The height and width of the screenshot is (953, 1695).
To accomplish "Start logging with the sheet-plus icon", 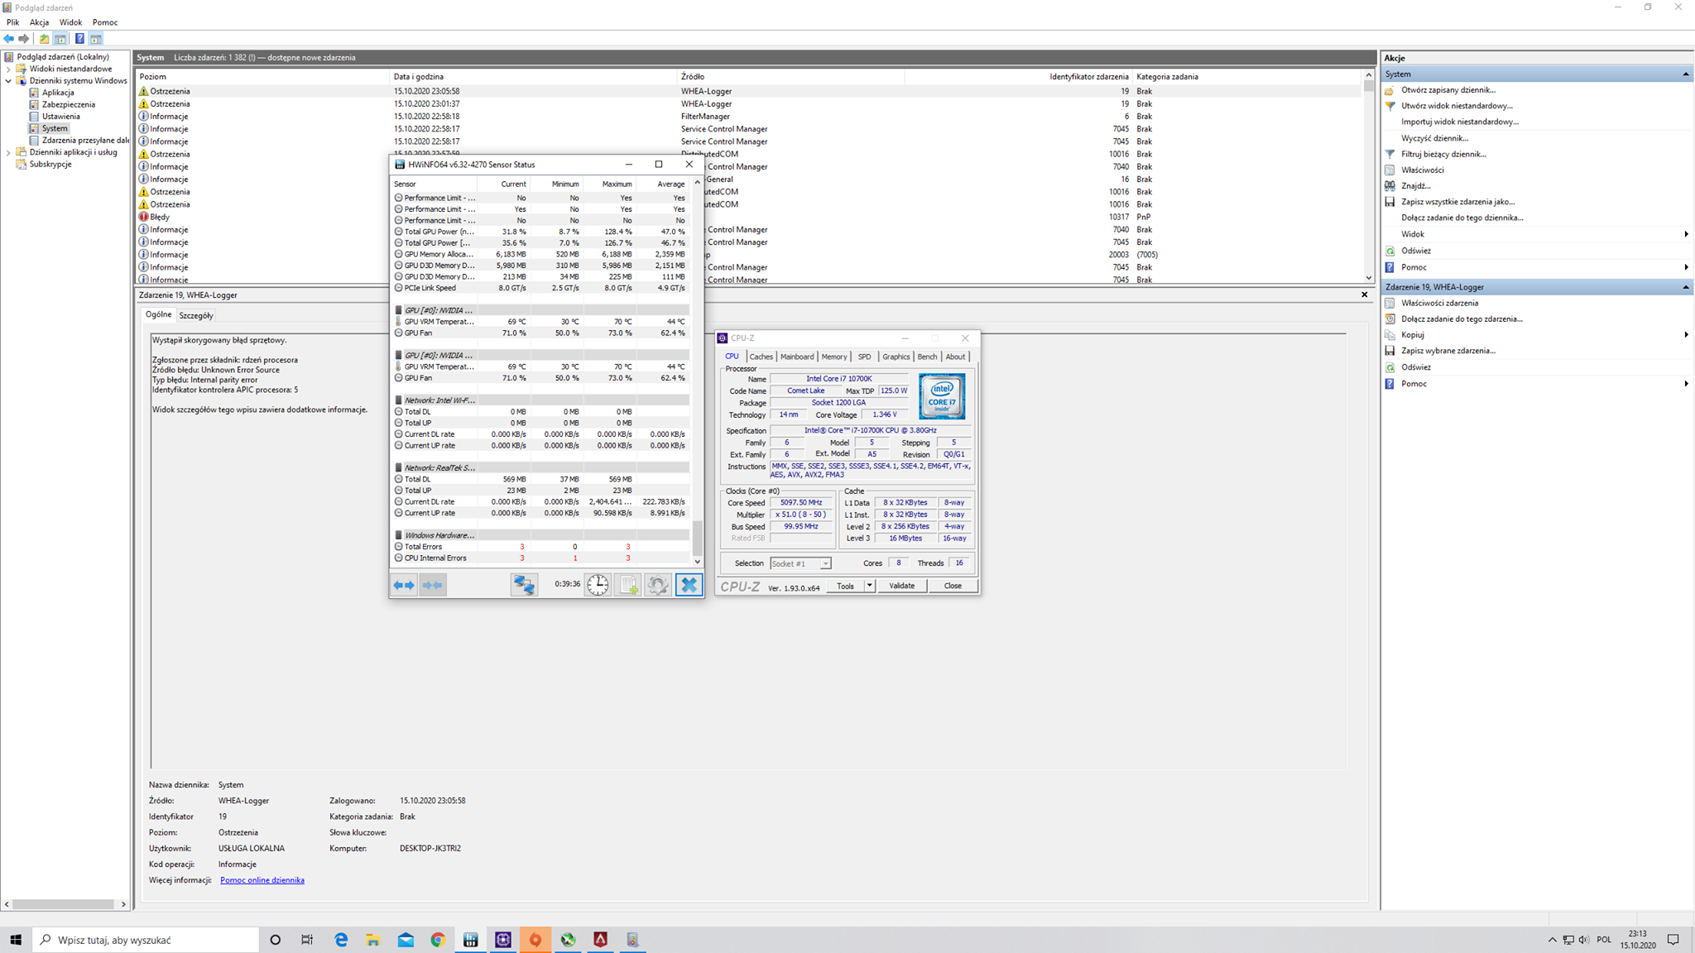I will 628,585.
